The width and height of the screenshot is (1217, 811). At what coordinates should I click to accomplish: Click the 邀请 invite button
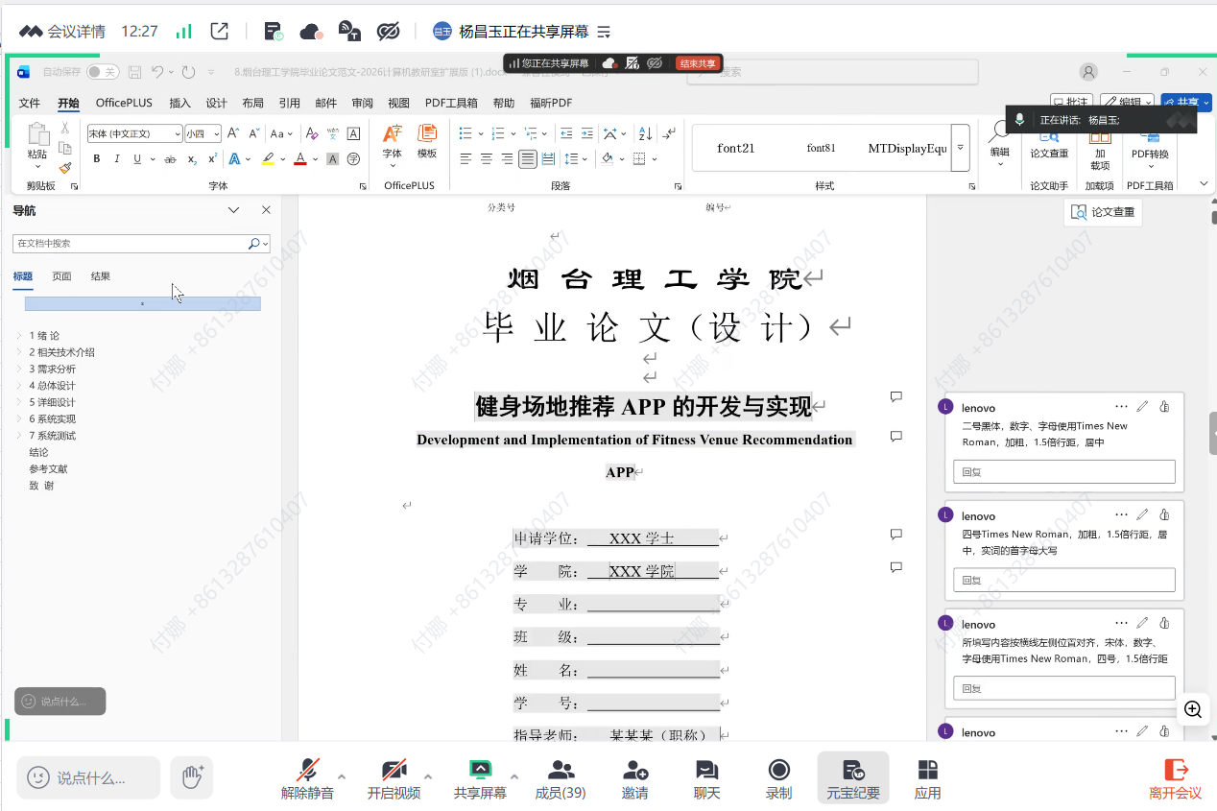[634, 778]
